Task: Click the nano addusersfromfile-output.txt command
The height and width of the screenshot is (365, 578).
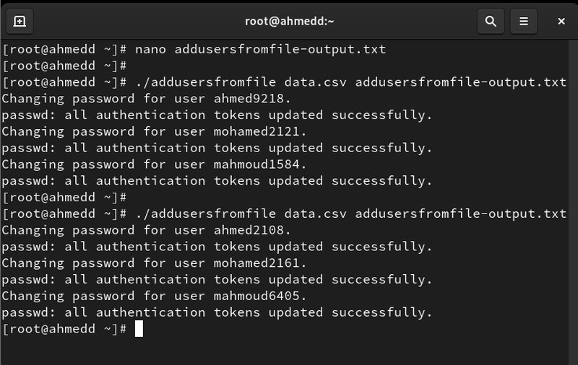Action: coord(260,49)
